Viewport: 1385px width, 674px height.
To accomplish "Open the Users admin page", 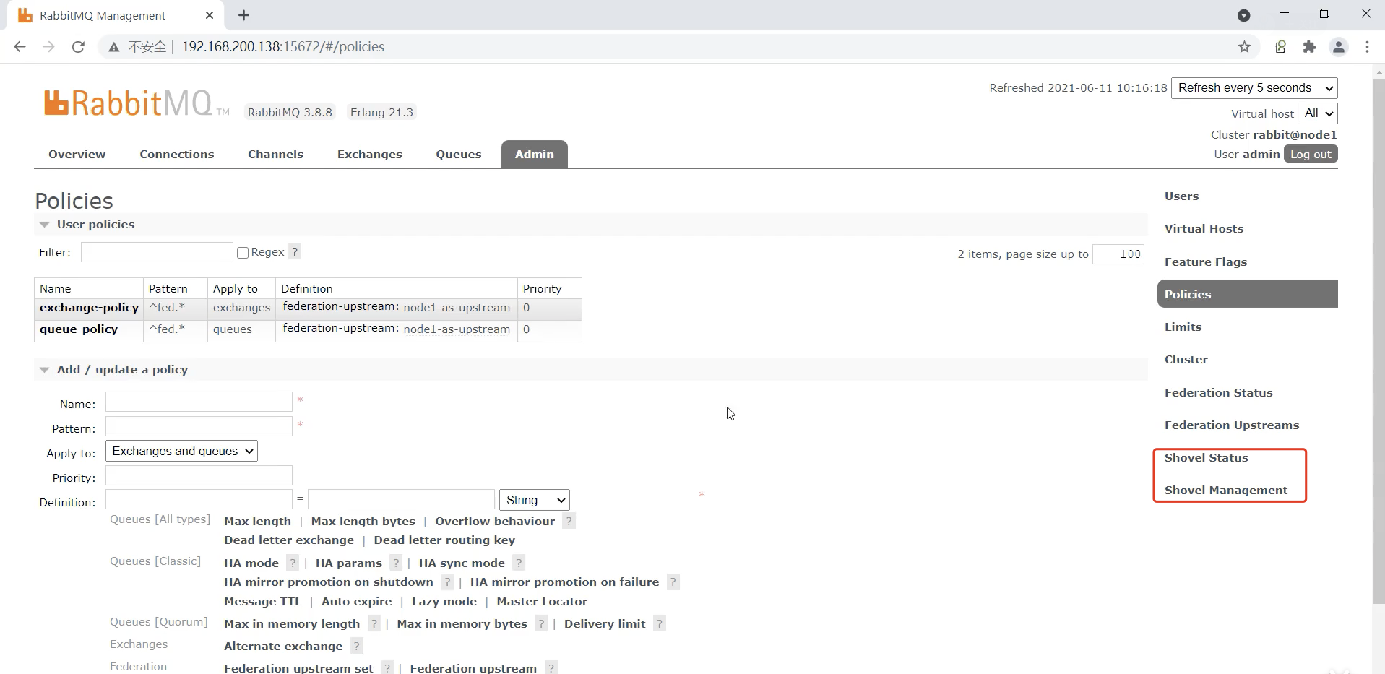I will tap(1181, 196).
